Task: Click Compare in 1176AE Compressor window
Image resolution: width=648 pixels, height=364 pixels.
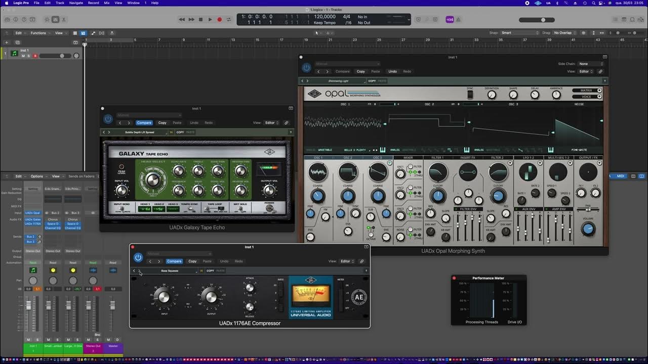Action: pyautogui.click(x=174, y=261)
